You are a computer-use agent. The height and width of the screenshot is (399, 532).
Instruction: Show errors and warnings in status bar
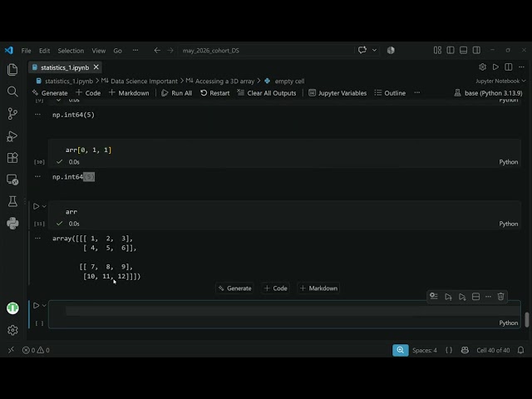(36, 350)
